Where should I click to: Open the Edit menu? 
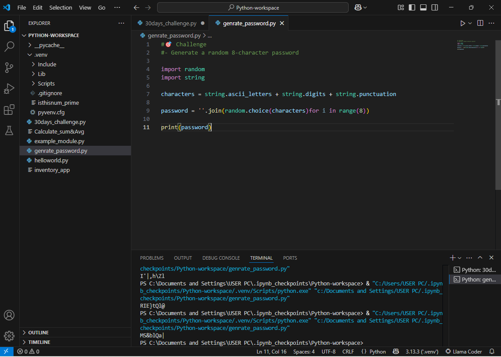pos(38,7)
